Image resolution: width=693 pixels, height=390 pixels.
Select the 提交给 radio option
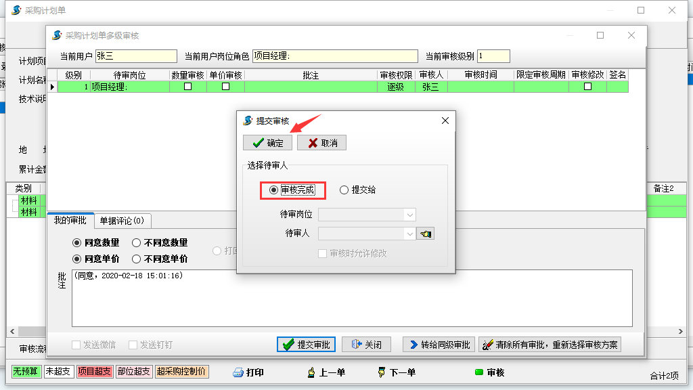pyautogui.click(x=344, y=190)
